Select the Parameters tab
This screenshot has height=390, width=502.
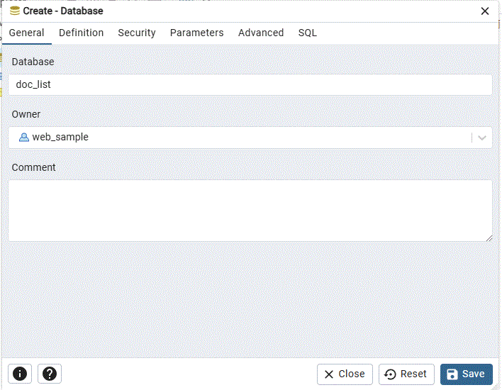point(196,33)
